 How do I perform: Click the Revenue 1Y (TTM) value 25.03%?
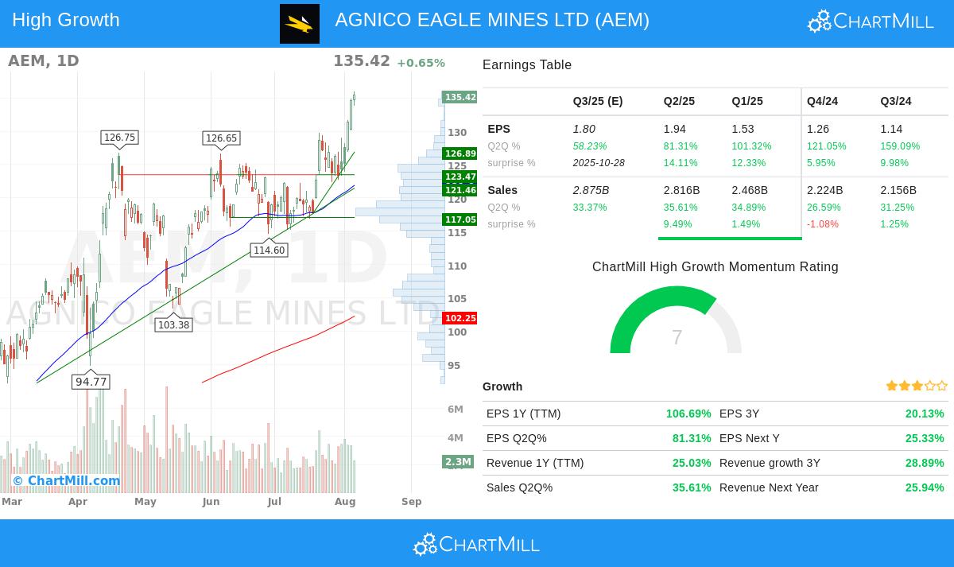coord(692,463)
